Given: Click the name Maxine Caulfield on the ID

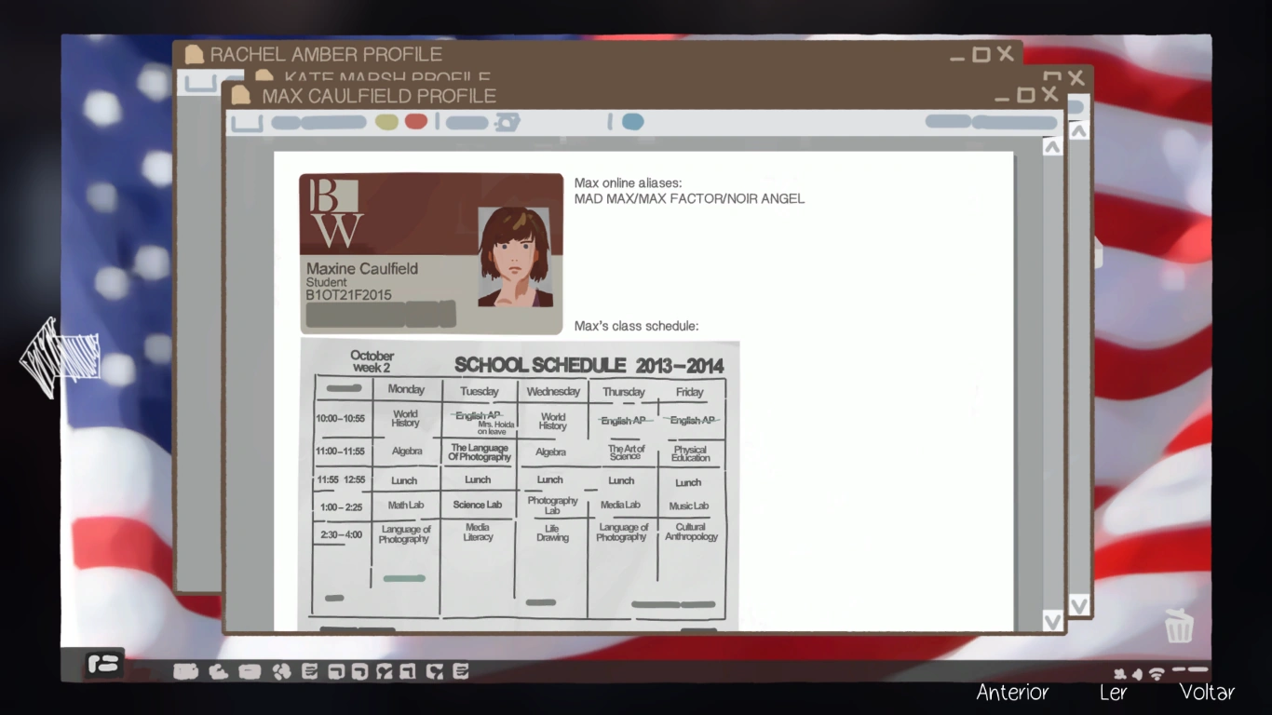Looking at the screenshot, I should pos(362,269).
